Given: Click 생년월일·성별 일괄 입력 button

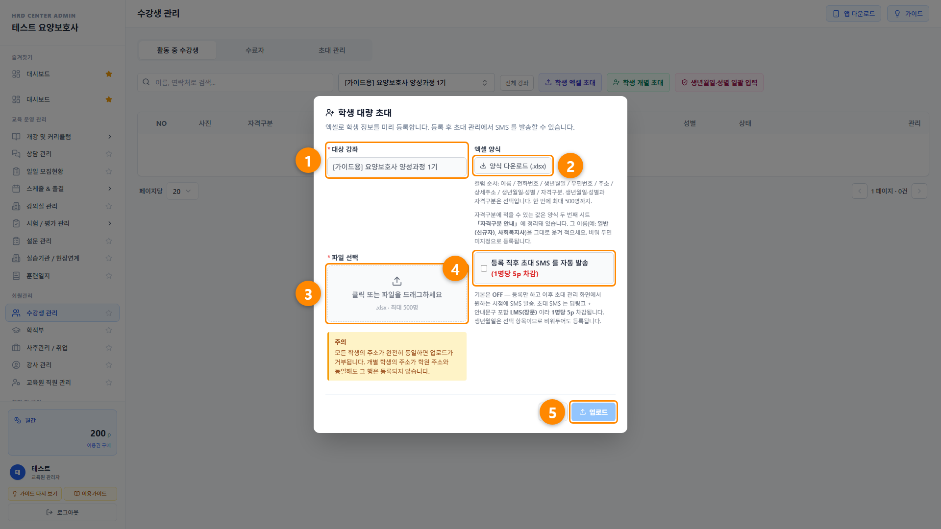Looking at the screenshot, I should (719, 83).
